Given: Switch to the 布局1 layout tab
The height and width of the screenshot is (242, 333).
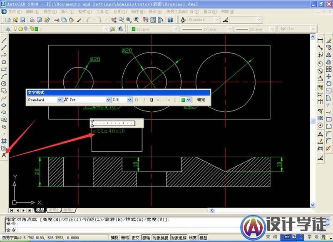Looking at the screenshot, I should tap(54, 210).
